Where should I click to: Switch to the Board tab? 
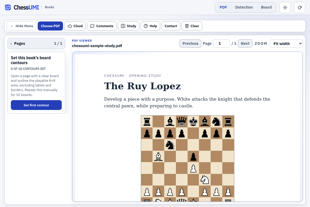coord(266,7)
